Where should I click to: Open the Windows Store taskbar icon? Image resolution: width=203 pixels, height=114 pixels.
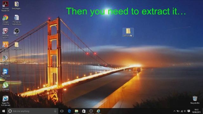[84, 111]
